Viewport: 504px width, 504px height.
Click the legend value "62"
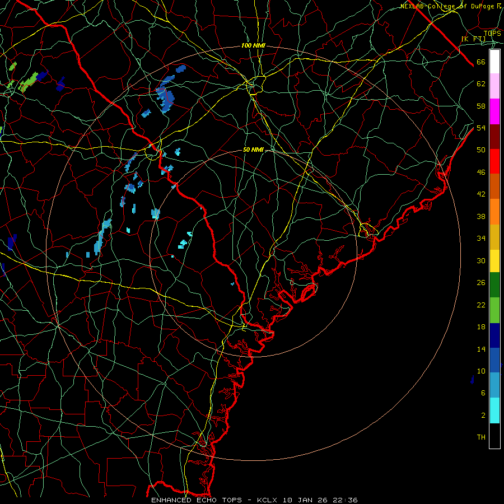pyautogui.click(x=481, y=84)
